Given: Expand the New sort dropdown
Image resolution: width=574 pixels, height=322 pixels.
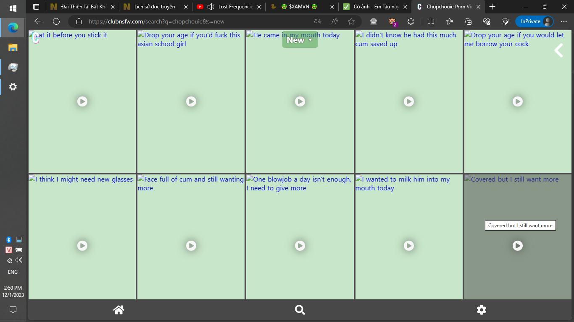Looking at the screenshot, I should [x=300, y=40].
